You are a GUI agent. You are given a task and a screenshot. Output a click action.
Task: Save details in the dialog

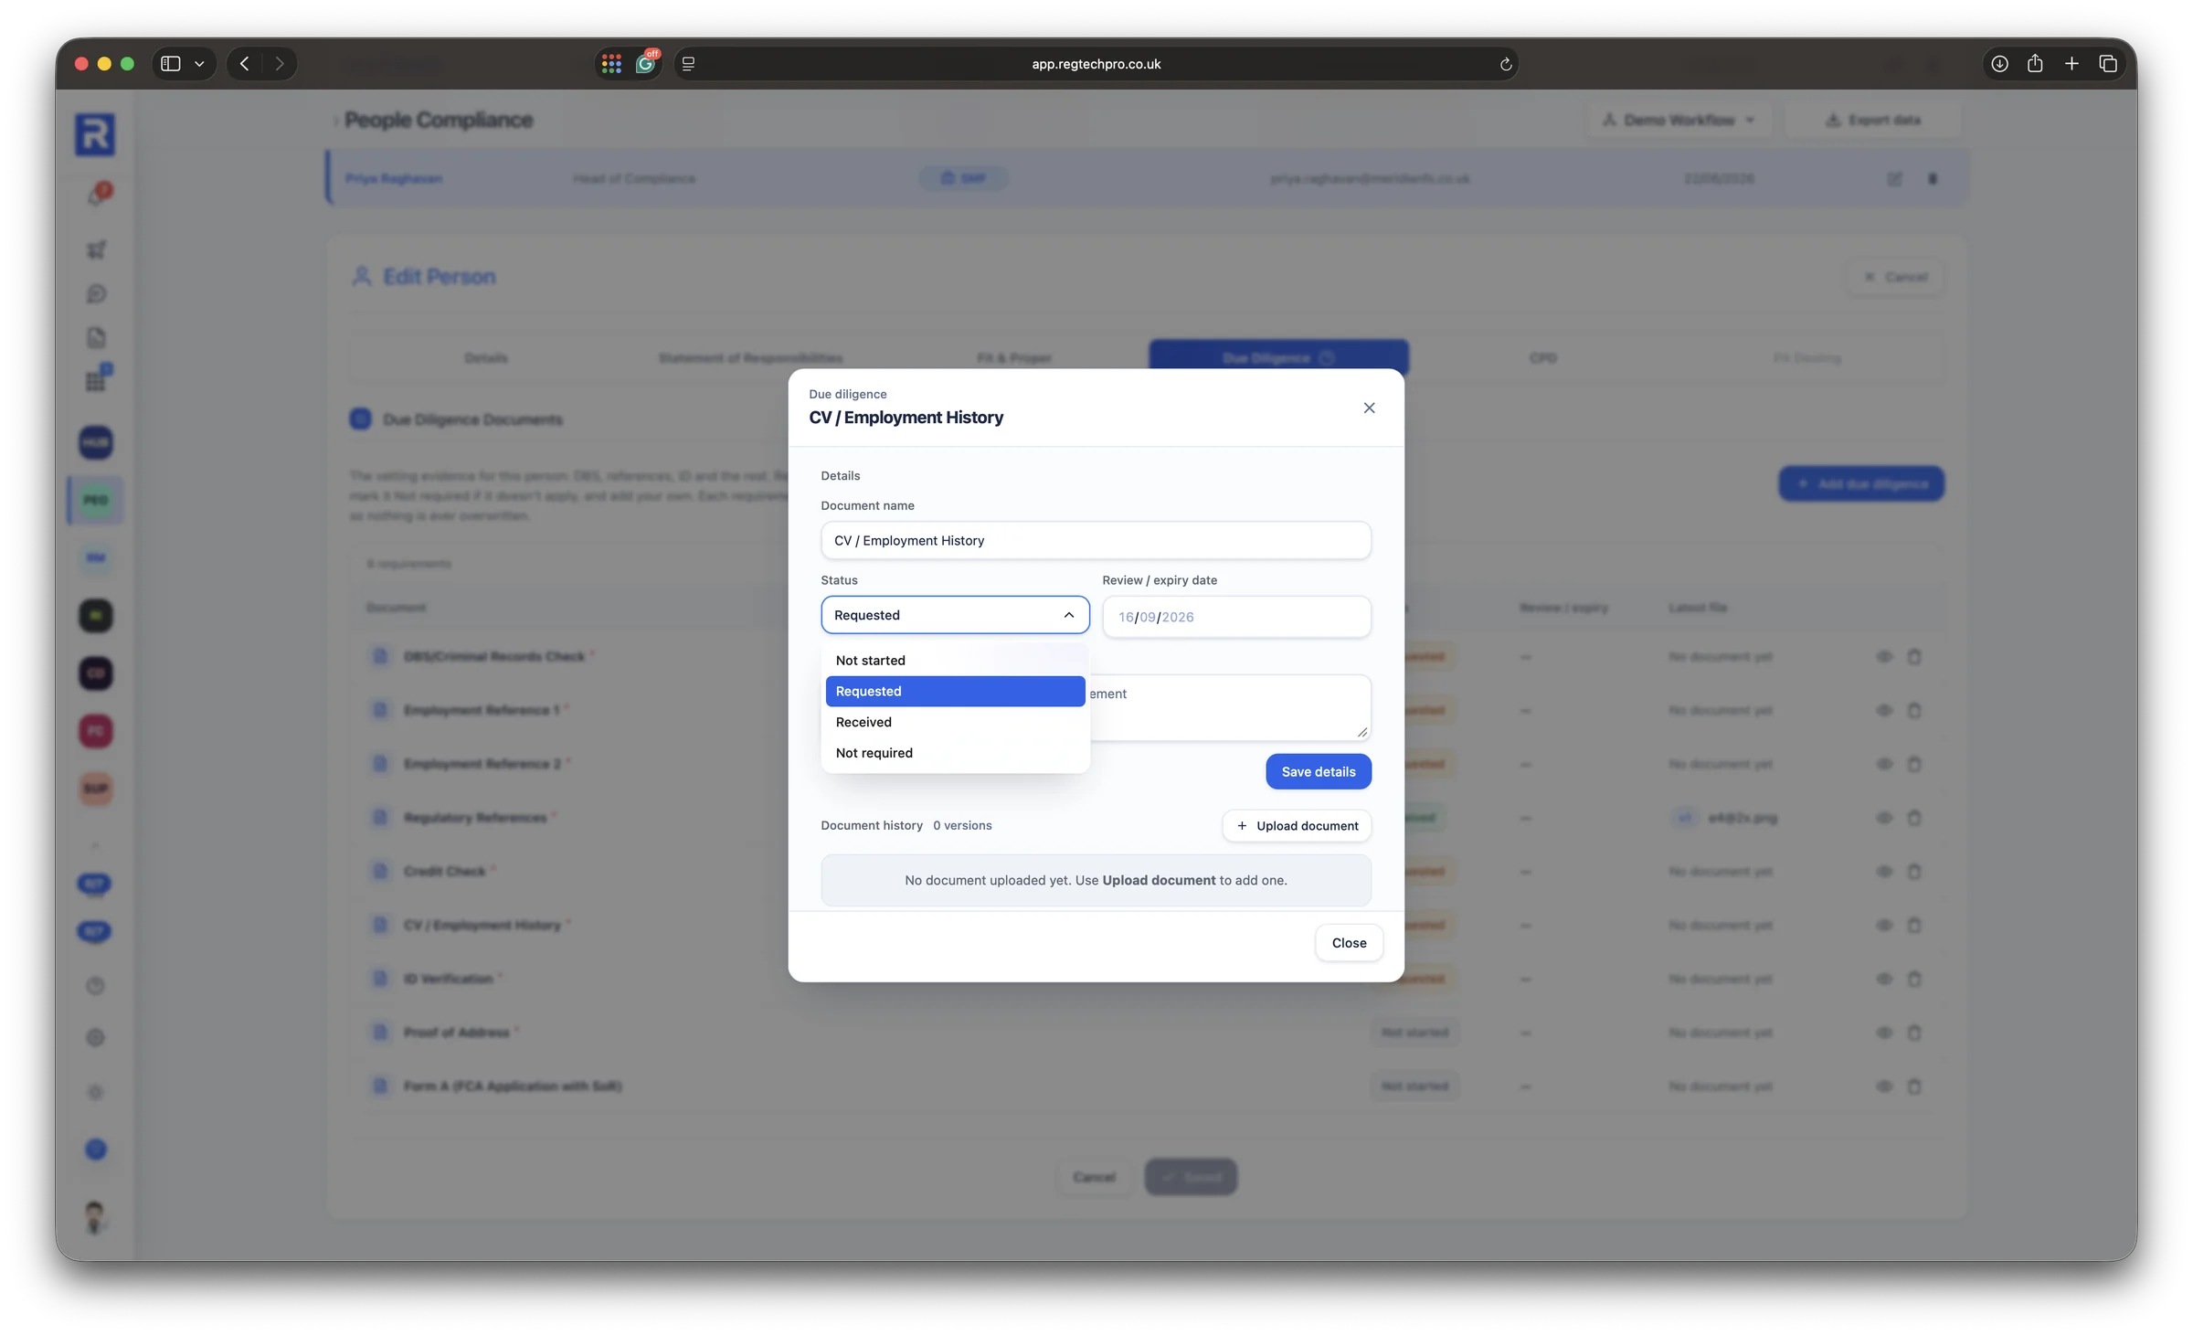(x=1318, y=771)
